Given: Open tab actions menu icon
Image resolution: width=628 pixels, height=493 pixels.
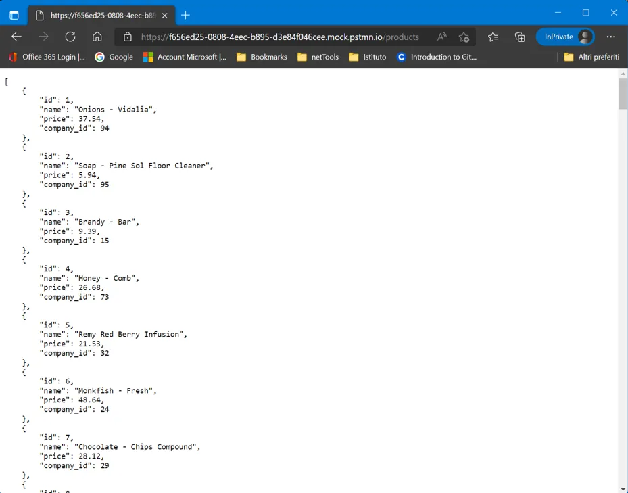Looking at the screenshot, I should 14,16.
